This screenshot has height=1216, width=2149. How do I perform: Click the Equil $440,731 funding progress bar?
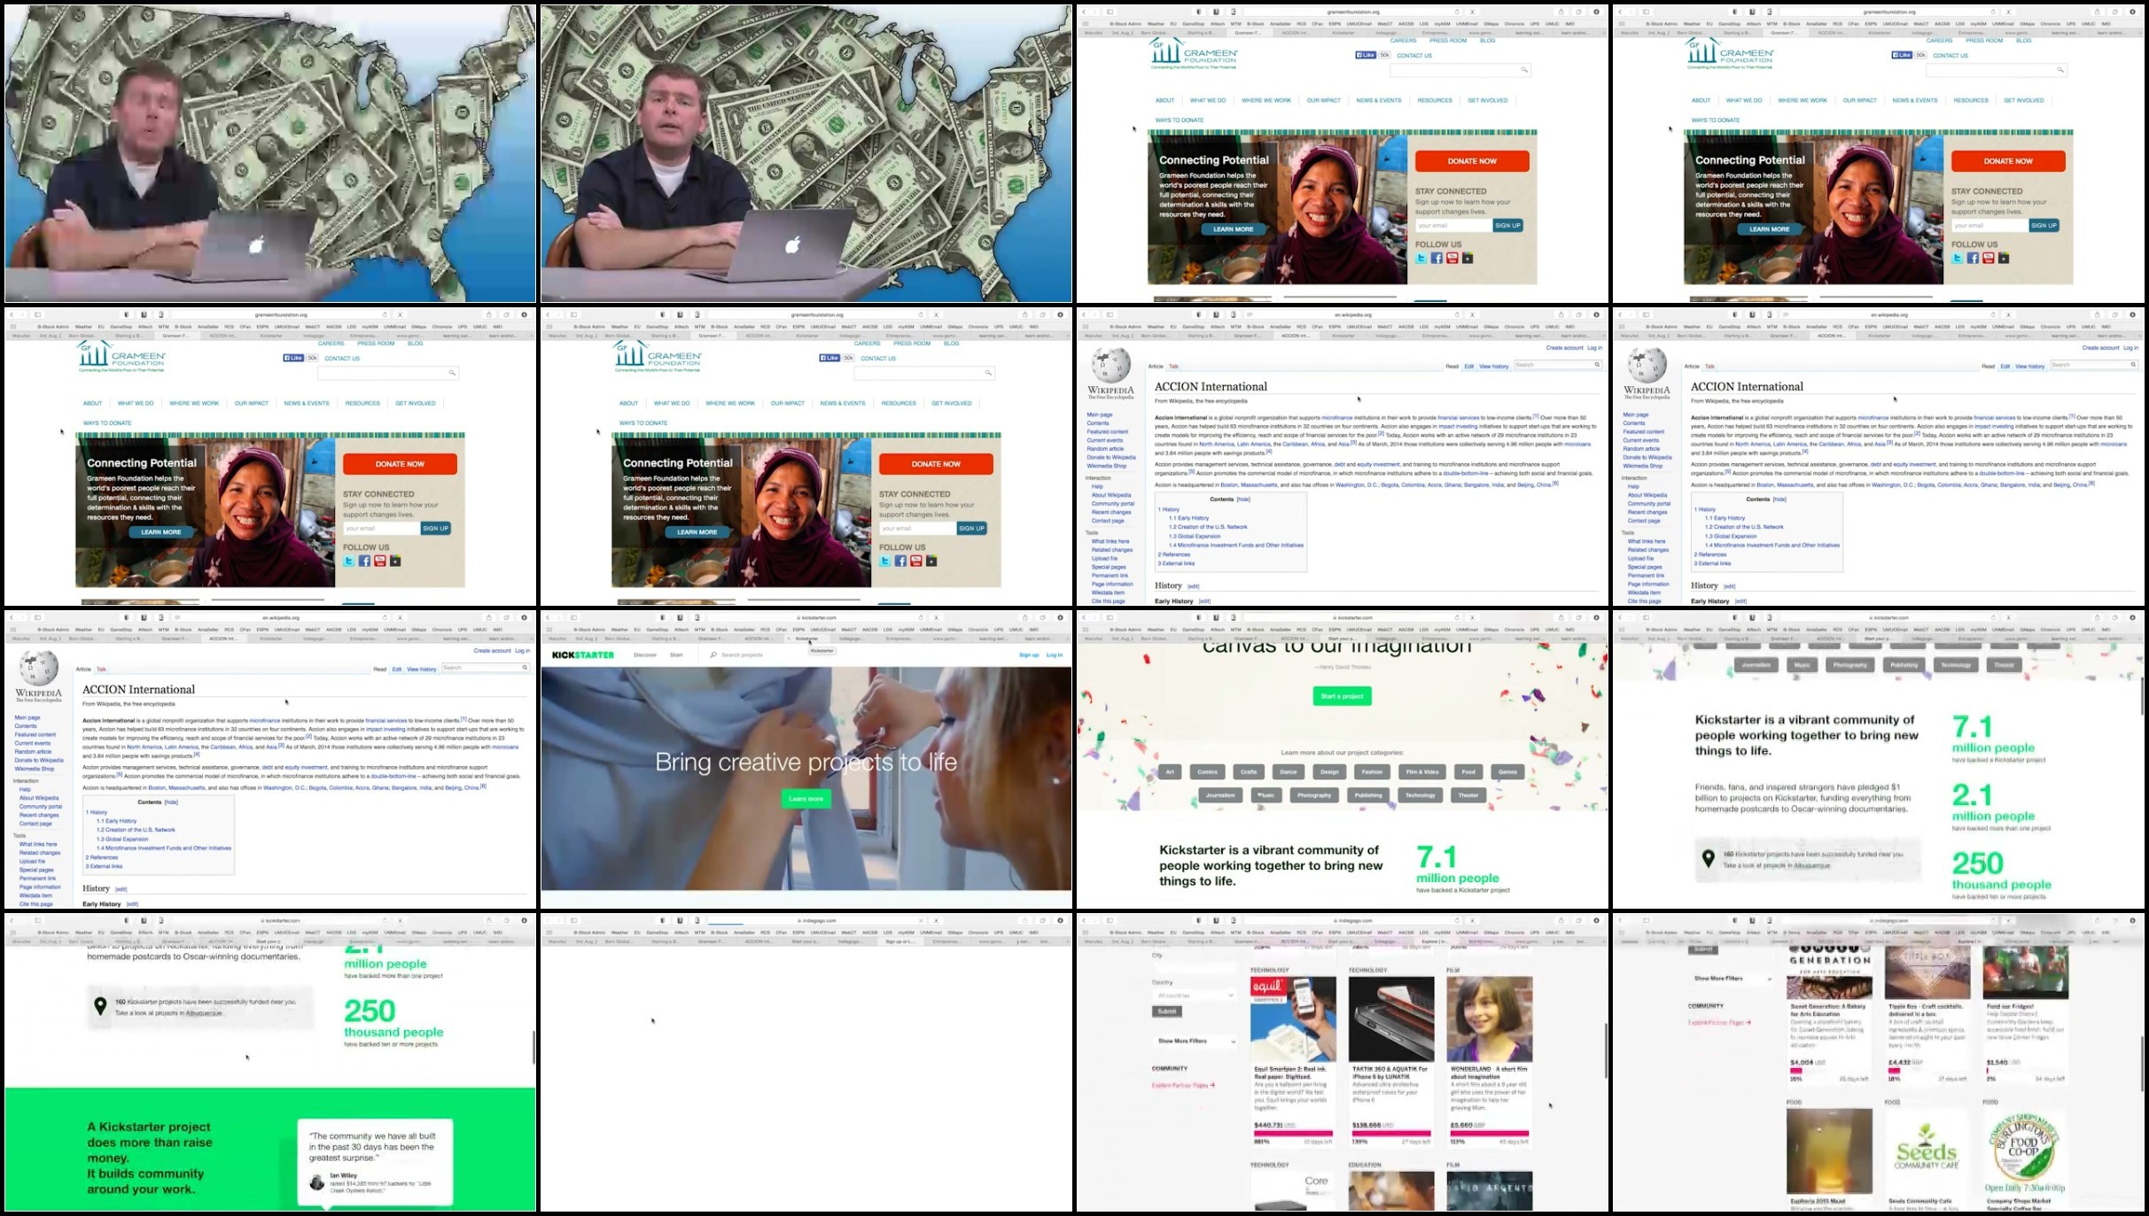[1293, 1133]
